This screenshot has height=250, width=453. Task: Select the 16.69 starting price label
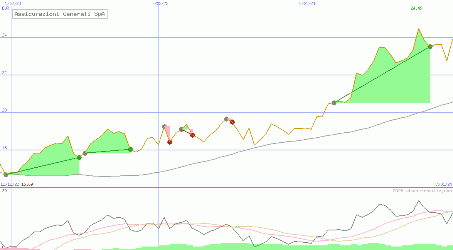(x=27, y=184)
